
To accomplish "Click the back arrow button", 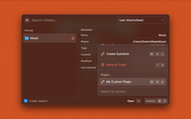I will 27,20.
